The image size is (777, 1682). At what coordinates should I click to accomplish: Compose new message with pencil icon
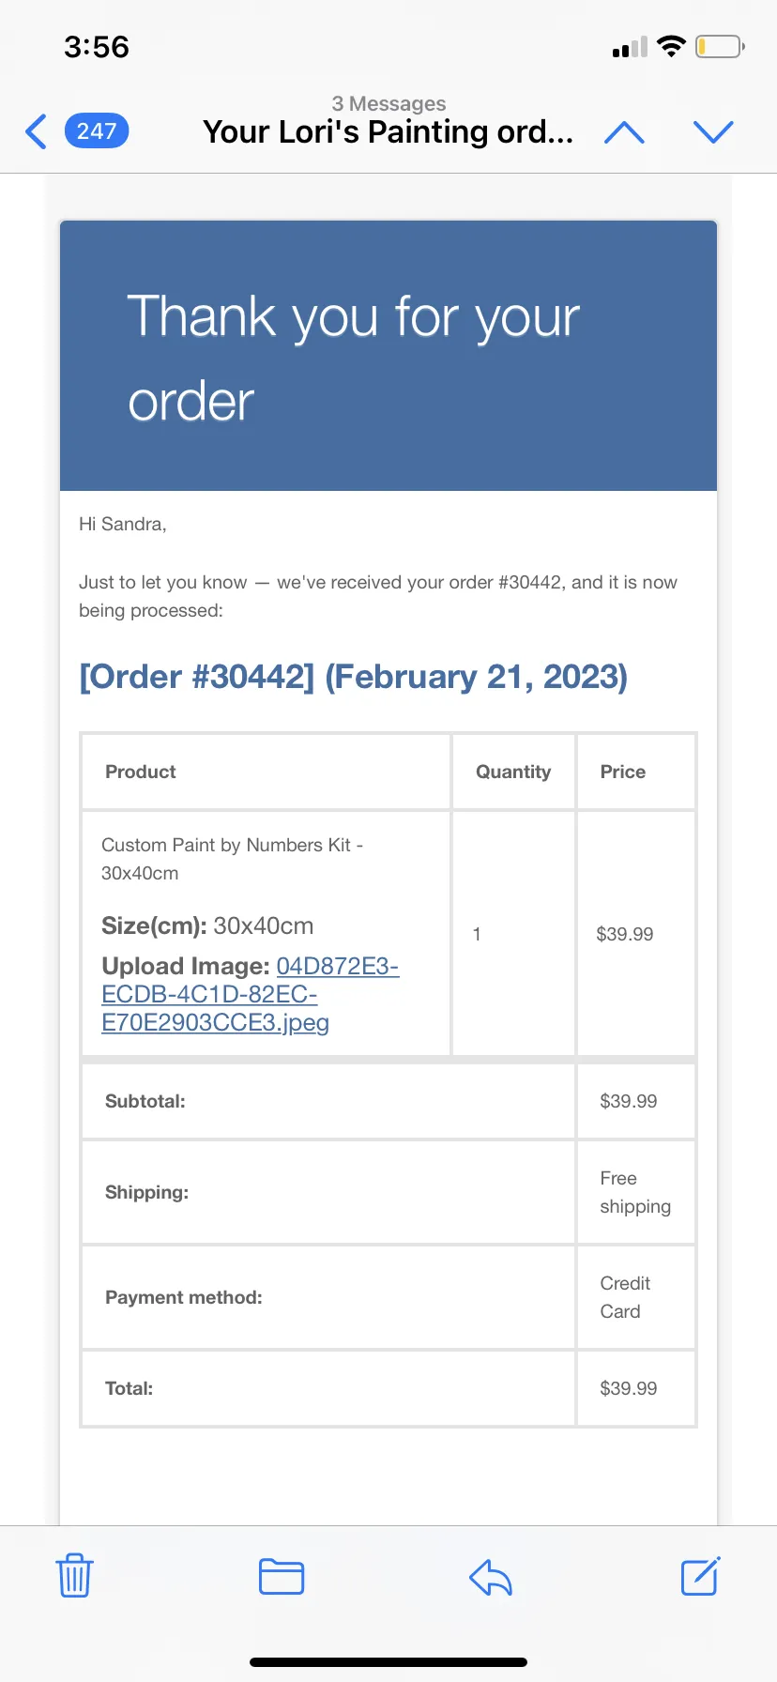tap(700, 1576)
